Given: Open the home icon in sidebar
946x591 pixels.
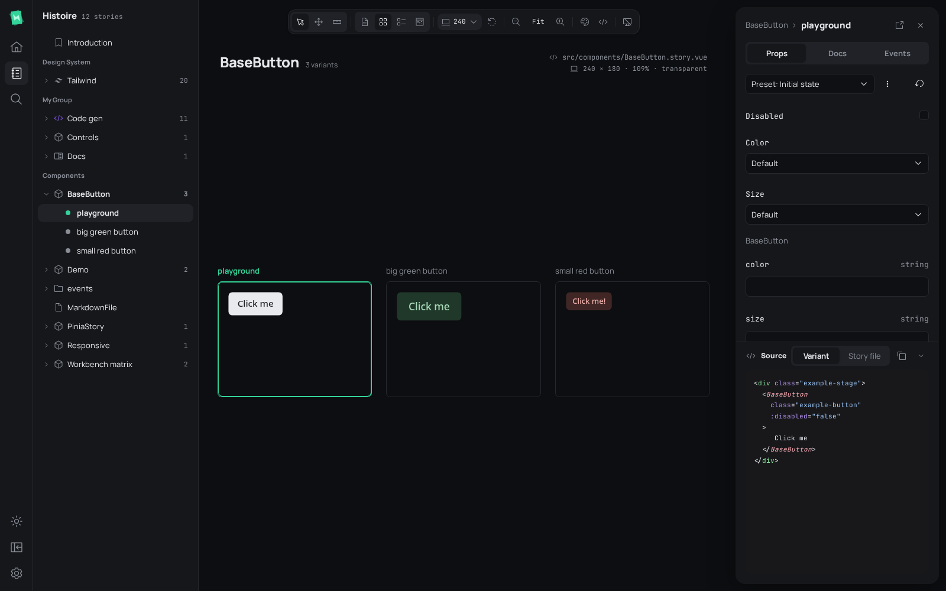Looking at the screenshot, I should click(x=17, y=47).
